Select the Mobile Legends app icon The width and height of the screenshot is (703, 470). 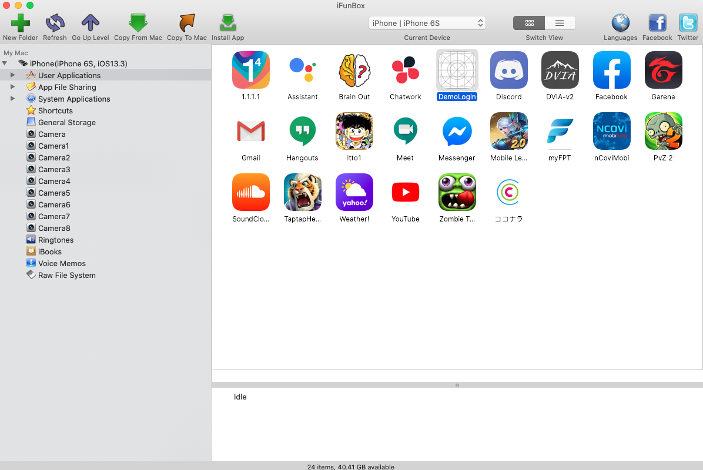tap(508, 131)
